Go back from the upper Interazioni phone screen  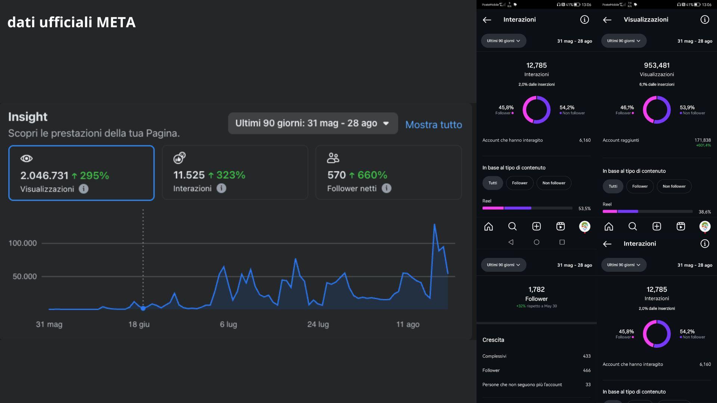[487, 20]
